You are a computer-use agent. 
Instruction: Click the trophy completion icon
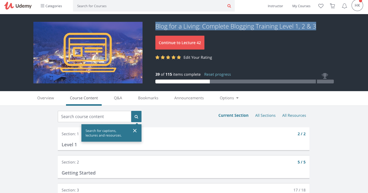(x=325, y=76)
